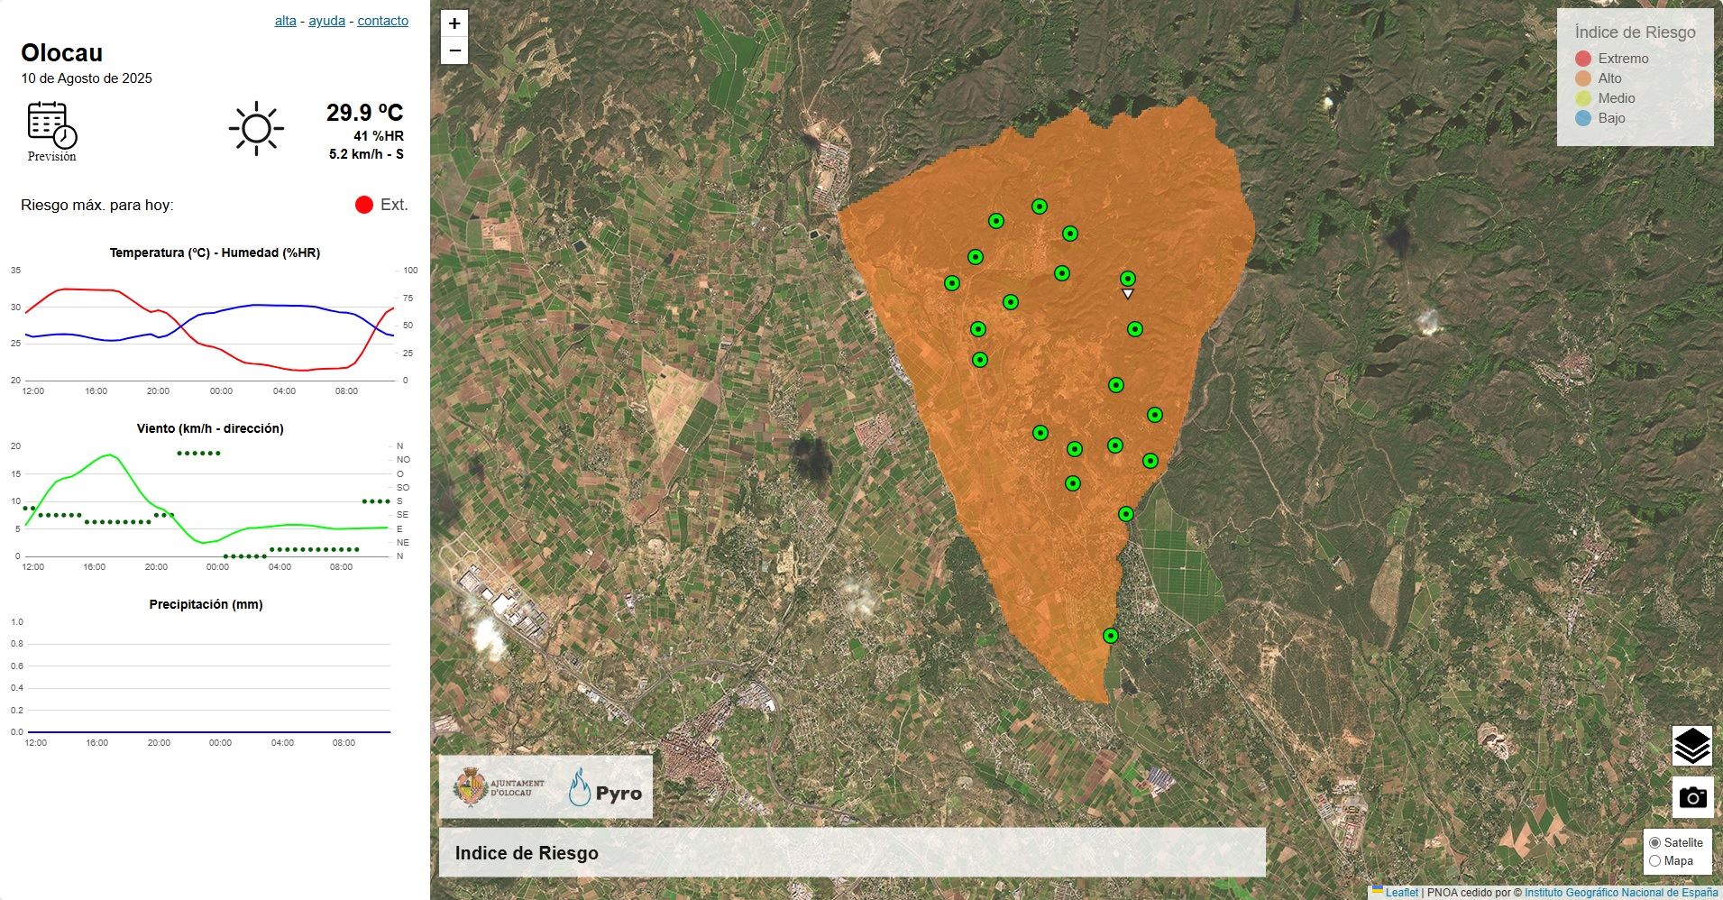Image resolution: width=1723 pixels, height=900 pixels.
Task: Collapse the Índice de Riesgo legend panel
Action: tap(1634, 32)
